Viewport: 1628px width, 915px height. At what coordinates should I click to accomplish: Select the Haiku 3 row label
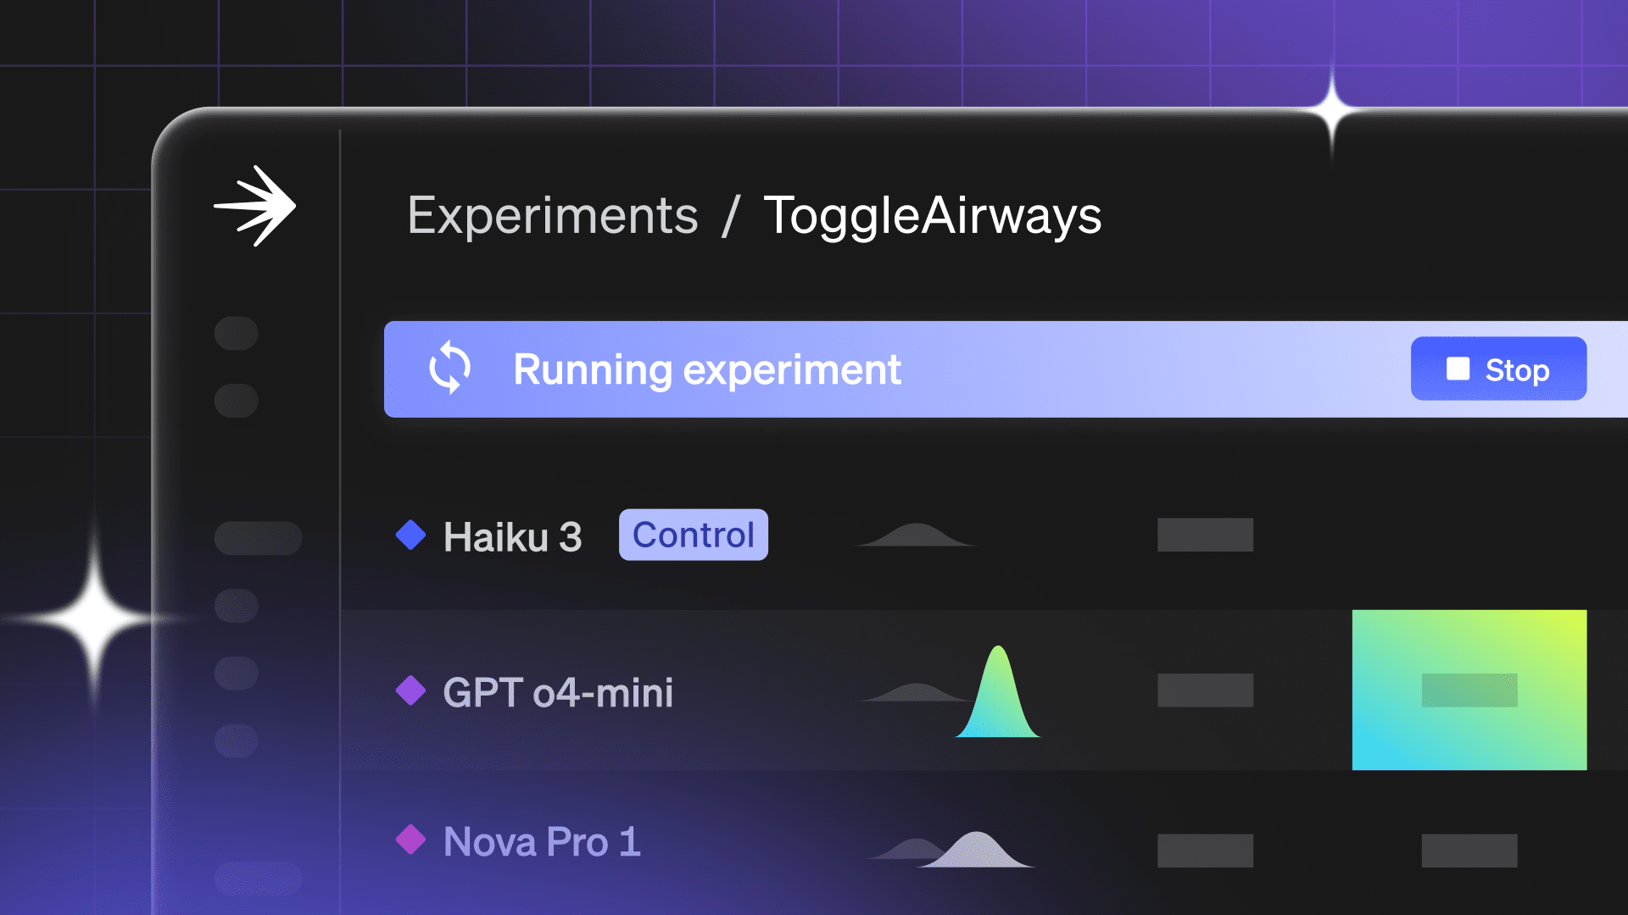[x=512, y=536]
